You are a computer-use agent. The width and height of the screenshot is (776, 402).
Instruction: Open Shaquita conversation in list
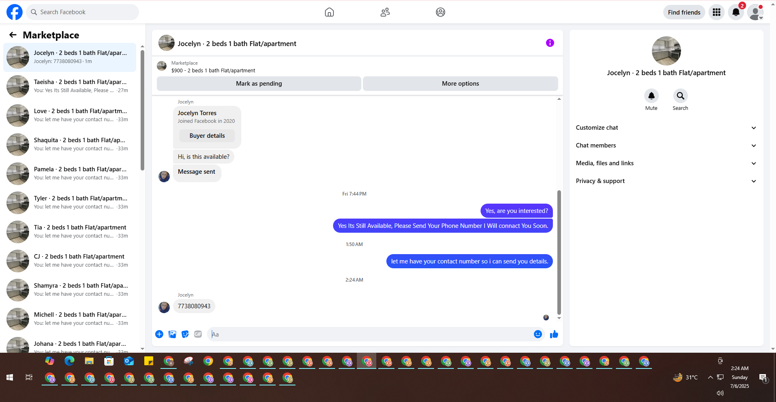pyautogui.click(x=70, y=144)
